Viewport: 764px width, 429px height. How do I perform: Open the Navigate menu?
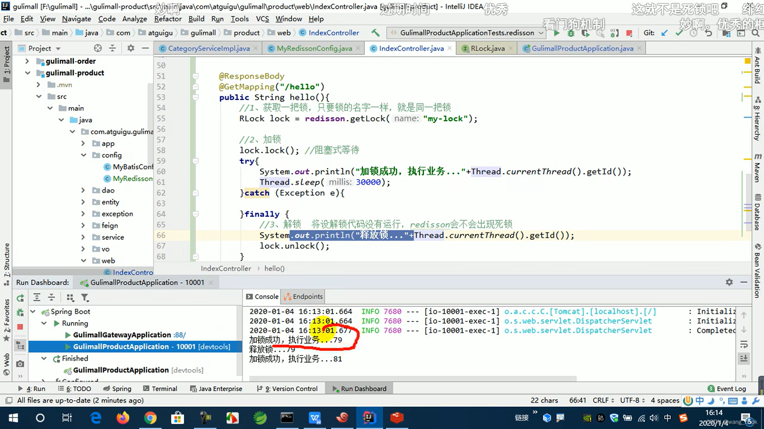coord(76,19)
